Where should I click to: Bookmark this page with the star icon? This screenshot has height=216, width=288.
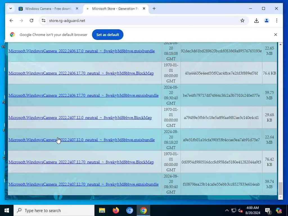[x=242, y=21]
